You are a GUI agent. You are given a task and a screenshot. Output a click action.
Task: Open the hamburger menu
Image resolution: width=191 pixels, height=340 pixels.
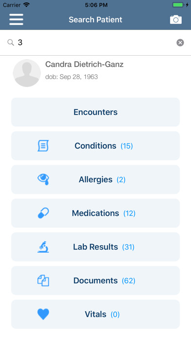pos(16,20)
